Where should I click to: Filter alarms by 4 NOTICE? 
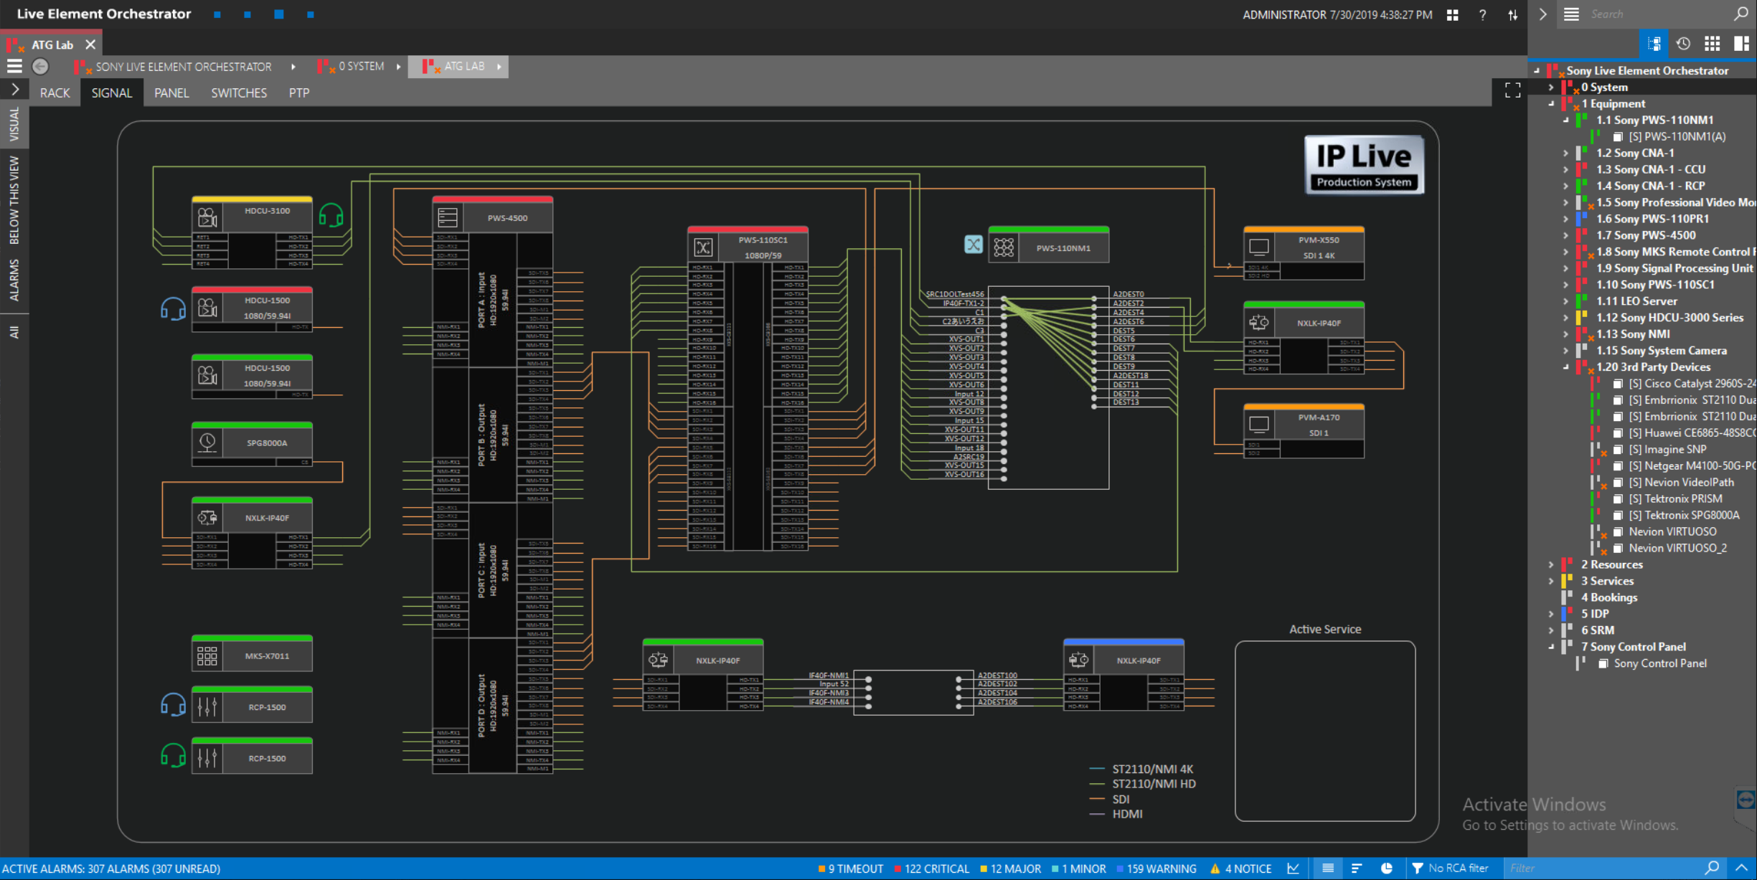(x=1241, y=869)
